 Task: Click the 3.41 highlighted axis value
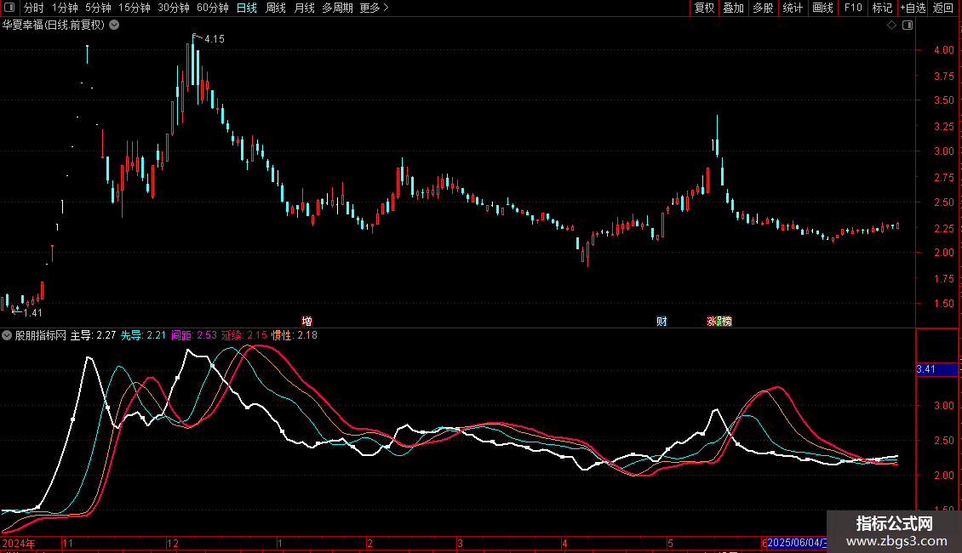[x=936, y=369]
